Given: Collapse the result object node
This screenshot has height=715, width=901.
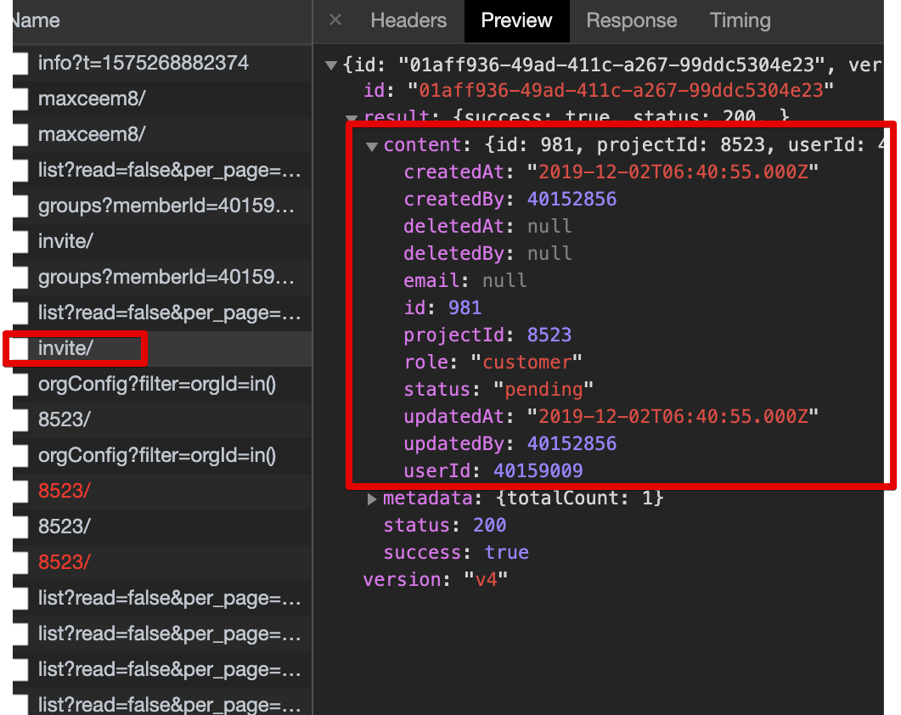Looking at the screenshot, I should point(352,117).
